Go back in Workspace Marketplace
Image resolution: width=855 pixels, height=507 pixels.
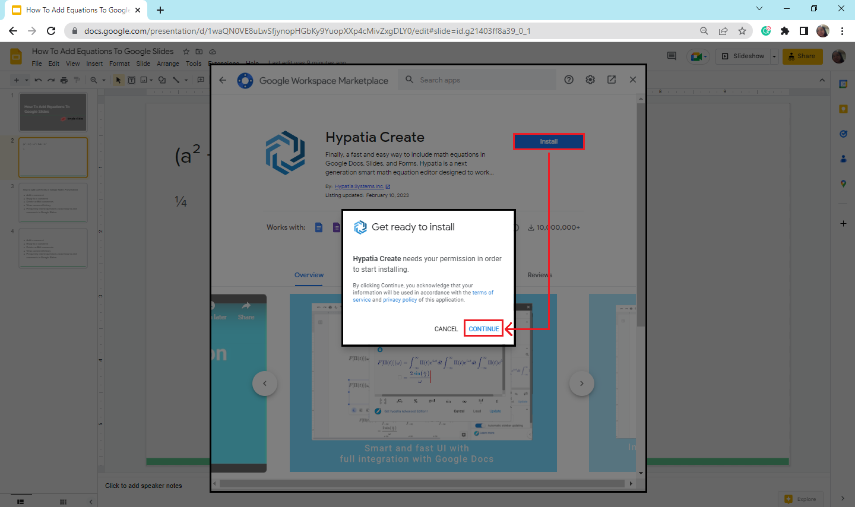click(x=223, y=80)
